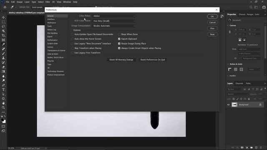
Task: Uncheck Resize Image During Place
Action: point(119,43)
